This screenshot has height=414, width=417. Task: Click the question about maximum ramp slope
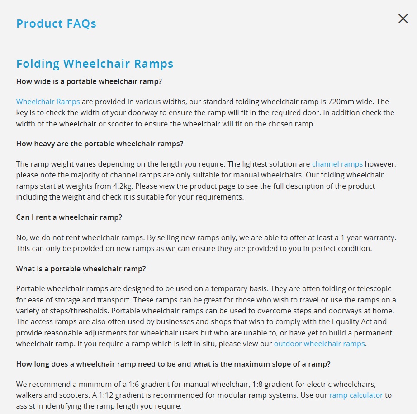coord(173,364)
